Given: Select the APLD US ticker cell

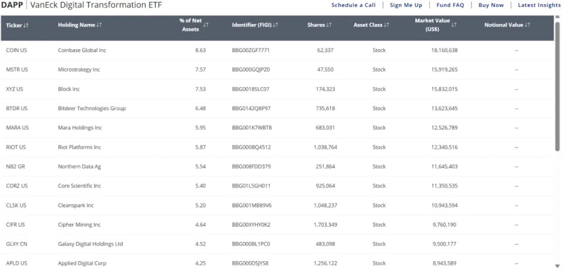Looking at the screenshot, I should click(16, 263).
